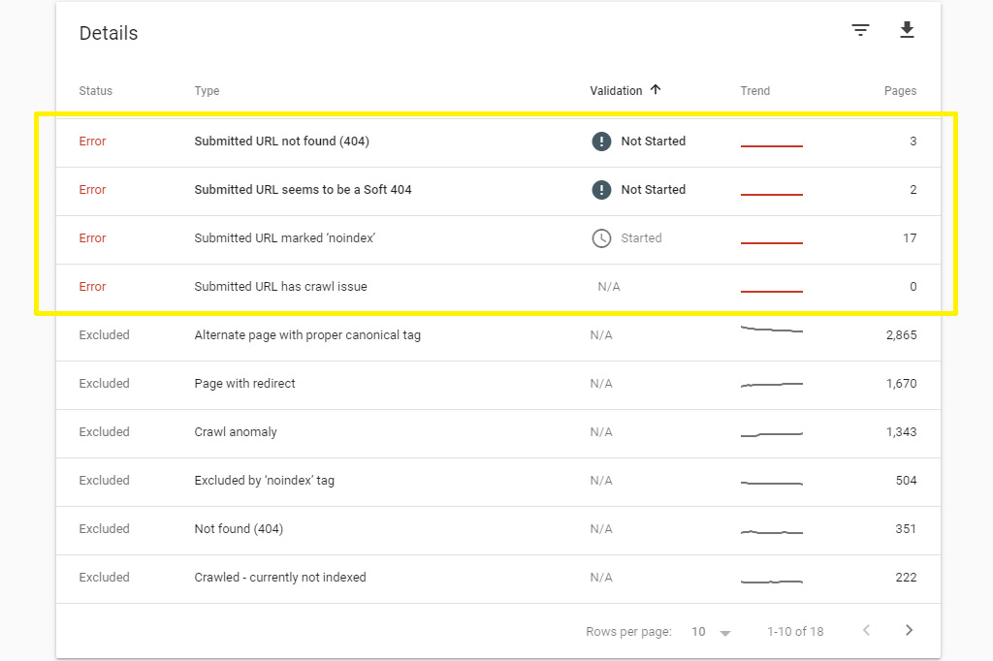Click the Started clock icon in noindex row

click(x=601, y=238)
